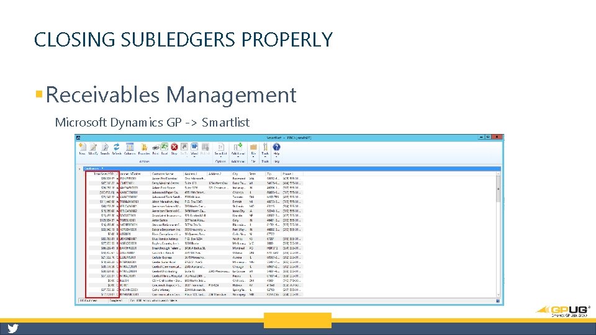Open the Additional toolbar icon
Viewport: 596px width, 335px height.
(x=238, y=147)
